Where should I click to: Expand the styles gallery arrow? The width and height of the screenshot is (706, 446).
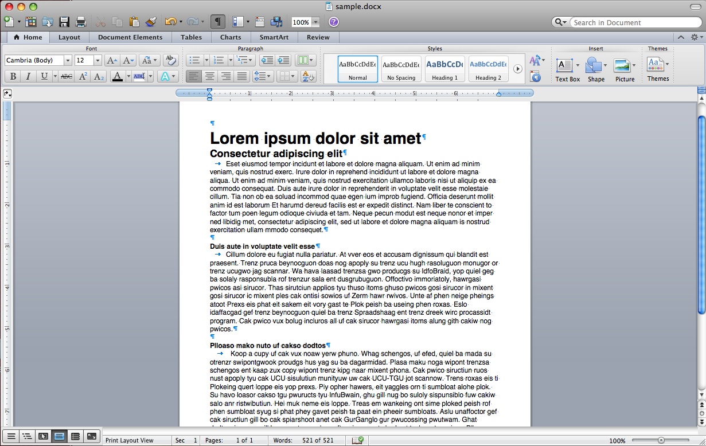pyautogui.click(x=517, y=69)
